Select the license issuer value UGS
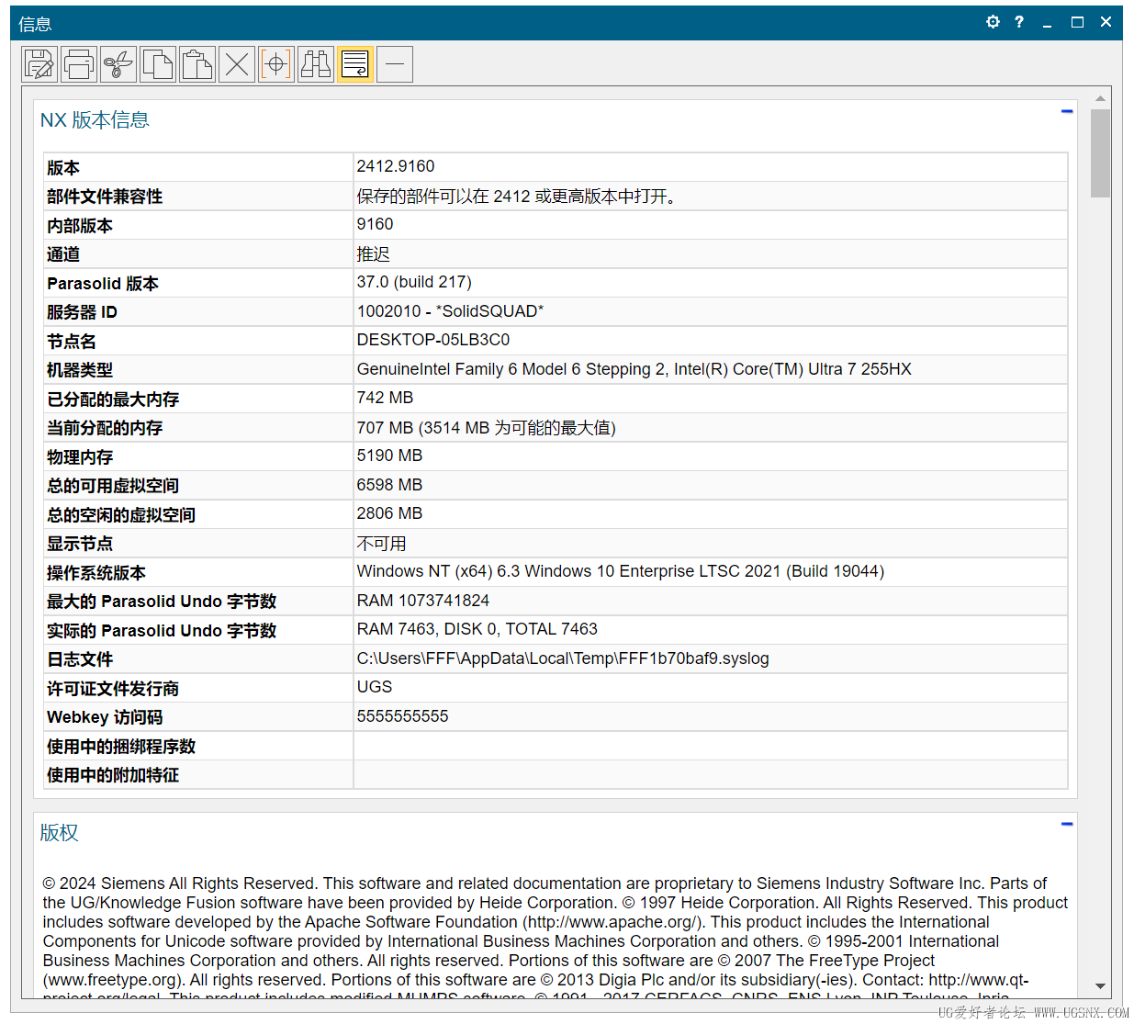The image size is (1134, 1024). click(x=375, y=687)
